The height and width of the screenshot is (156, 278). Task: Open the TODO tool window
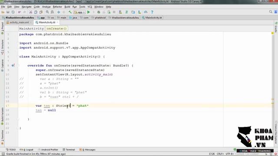pos(10,149)
